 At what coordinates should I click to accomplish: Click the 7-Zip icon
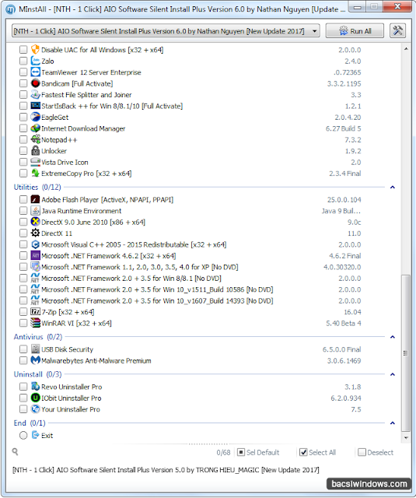point(35,311)
